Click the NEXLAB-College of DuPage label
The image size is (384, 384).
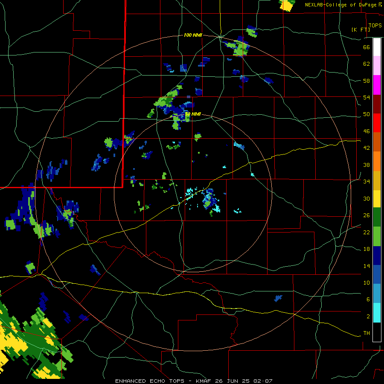pos(340,5)
